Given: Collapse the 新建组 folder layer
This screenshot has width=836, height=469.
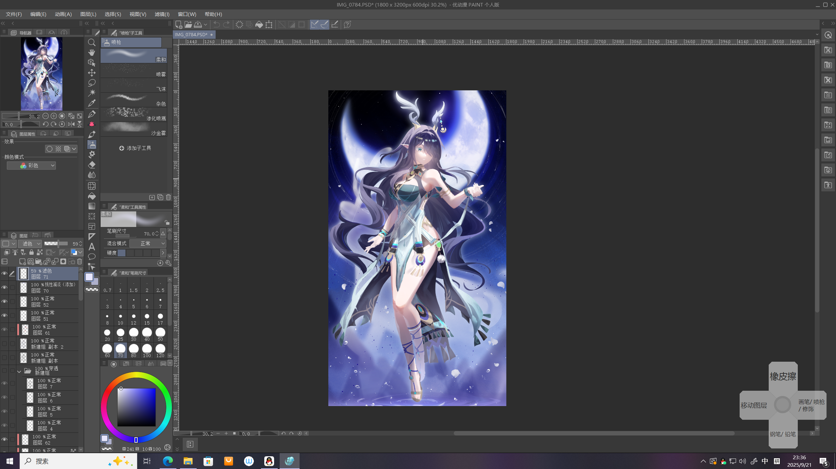Looking at the screenshot, I should (x=19, y=371).
